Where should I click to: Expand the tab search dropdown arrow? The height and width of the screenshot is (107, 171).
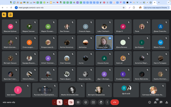pos(169,2)
